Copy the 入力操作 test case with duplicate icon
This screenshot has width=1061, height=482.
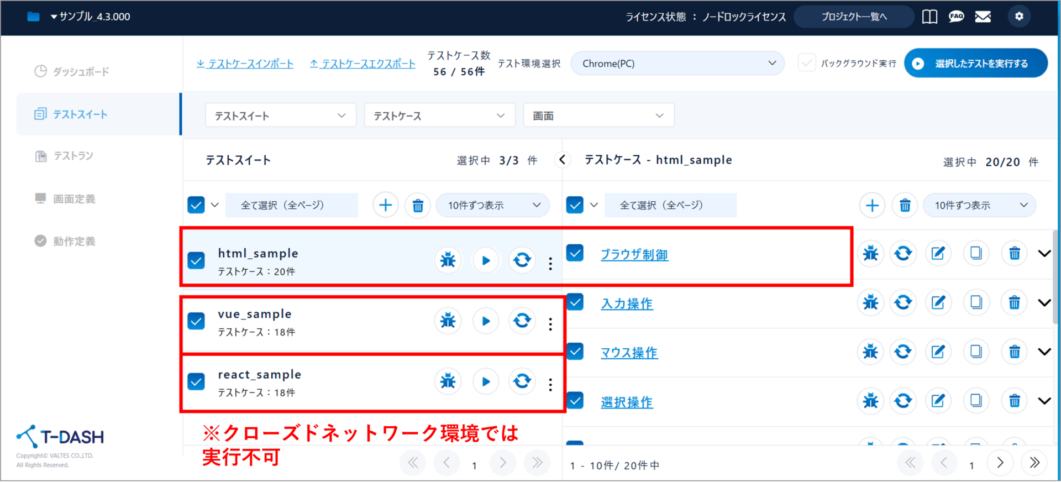976,302
